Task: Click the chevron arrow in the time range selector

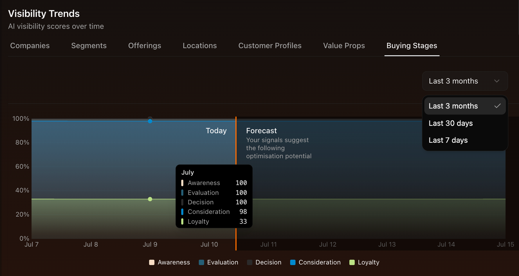Action: pos(497,81)
